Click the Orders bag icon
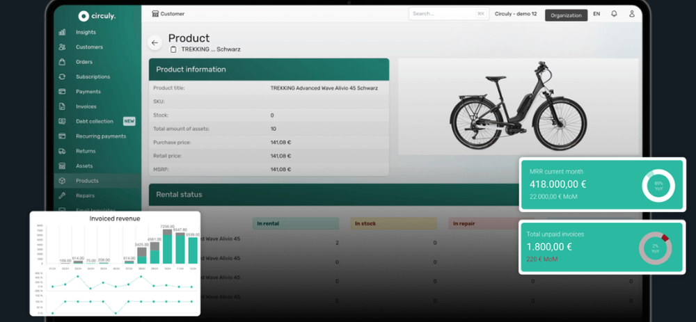The width and height of the screenshot is (696, 322). pos(62,62)
